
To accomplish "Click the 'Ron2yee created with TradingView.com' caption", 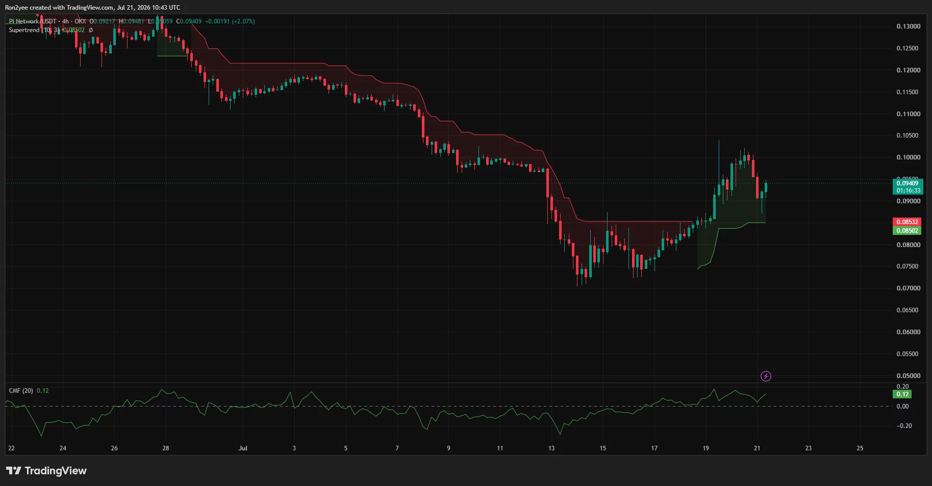I will pyautogui.click(x=59, y=8).
